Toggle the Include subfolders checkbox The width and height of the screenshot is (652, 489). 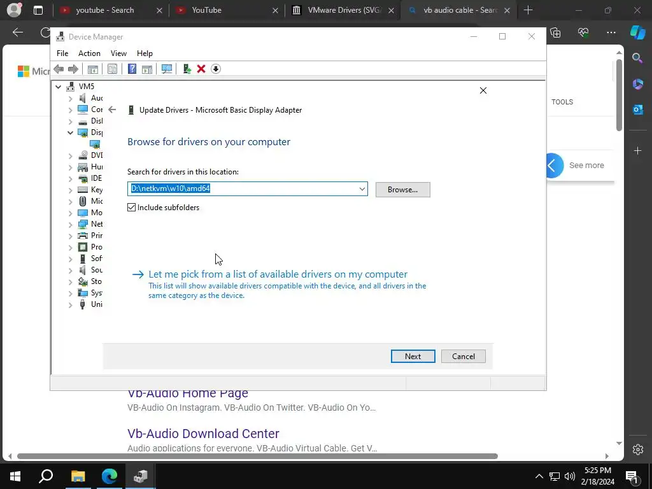click(131, 207)
